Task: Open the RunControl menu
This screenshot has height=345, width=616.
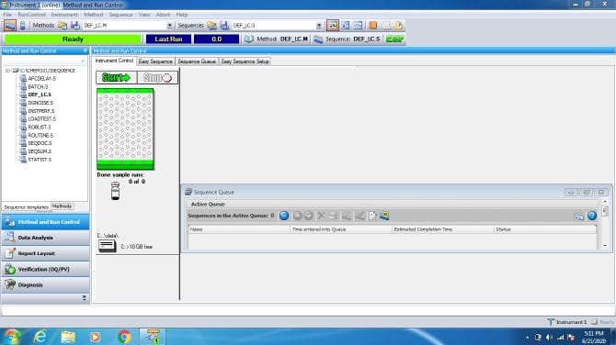Action: pos(31,15)
